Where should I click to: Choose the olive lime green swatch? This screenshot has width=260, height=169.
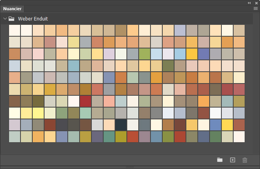pyautogui.click(x=145, y=54)
